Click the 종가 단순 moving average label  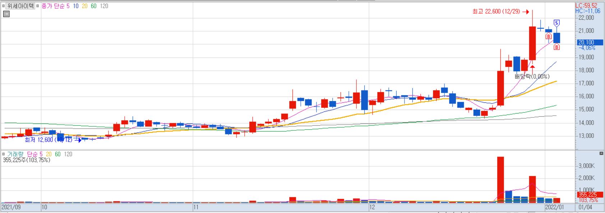pos(53,6)
